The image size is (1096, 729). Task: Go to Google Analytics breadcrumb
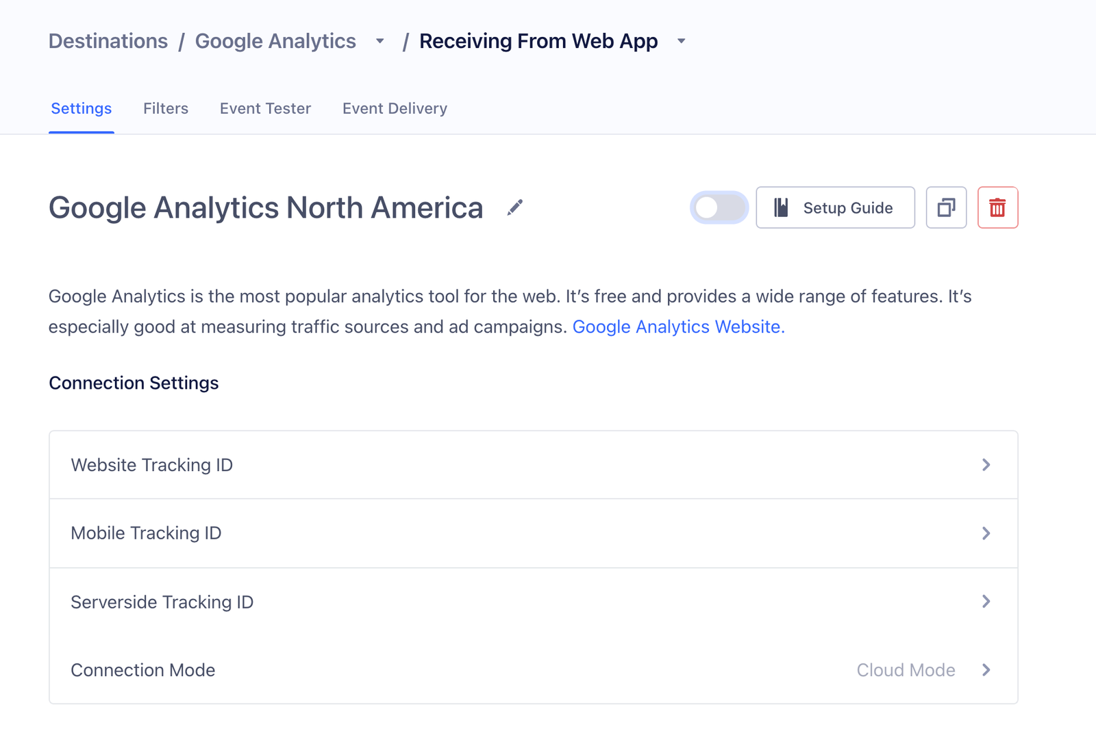(275, 41)
